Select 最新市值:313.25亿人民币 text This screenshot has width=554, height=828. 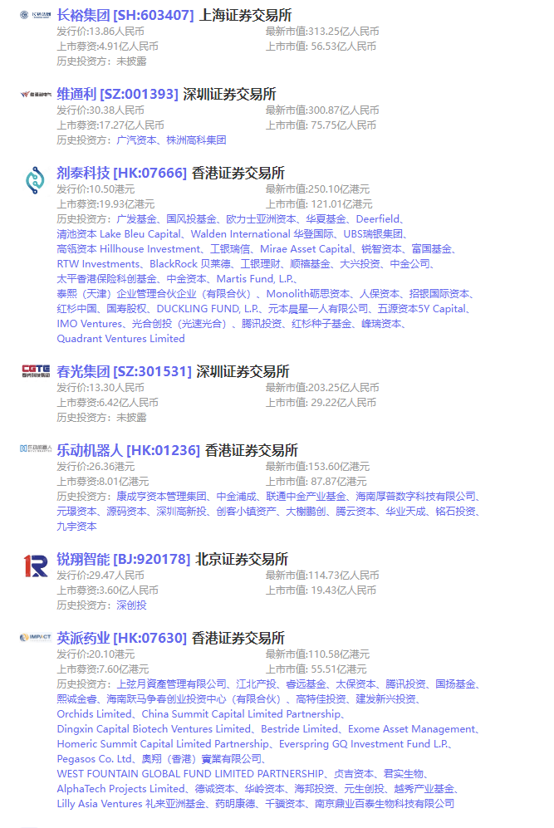(322, 32)
